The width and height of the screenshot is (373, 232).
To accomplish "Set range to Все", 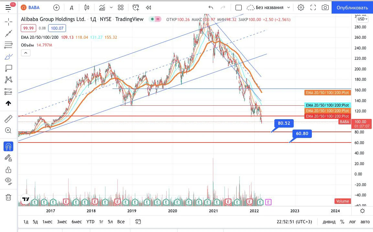I will pyautogui.click(x=121, y=222).
